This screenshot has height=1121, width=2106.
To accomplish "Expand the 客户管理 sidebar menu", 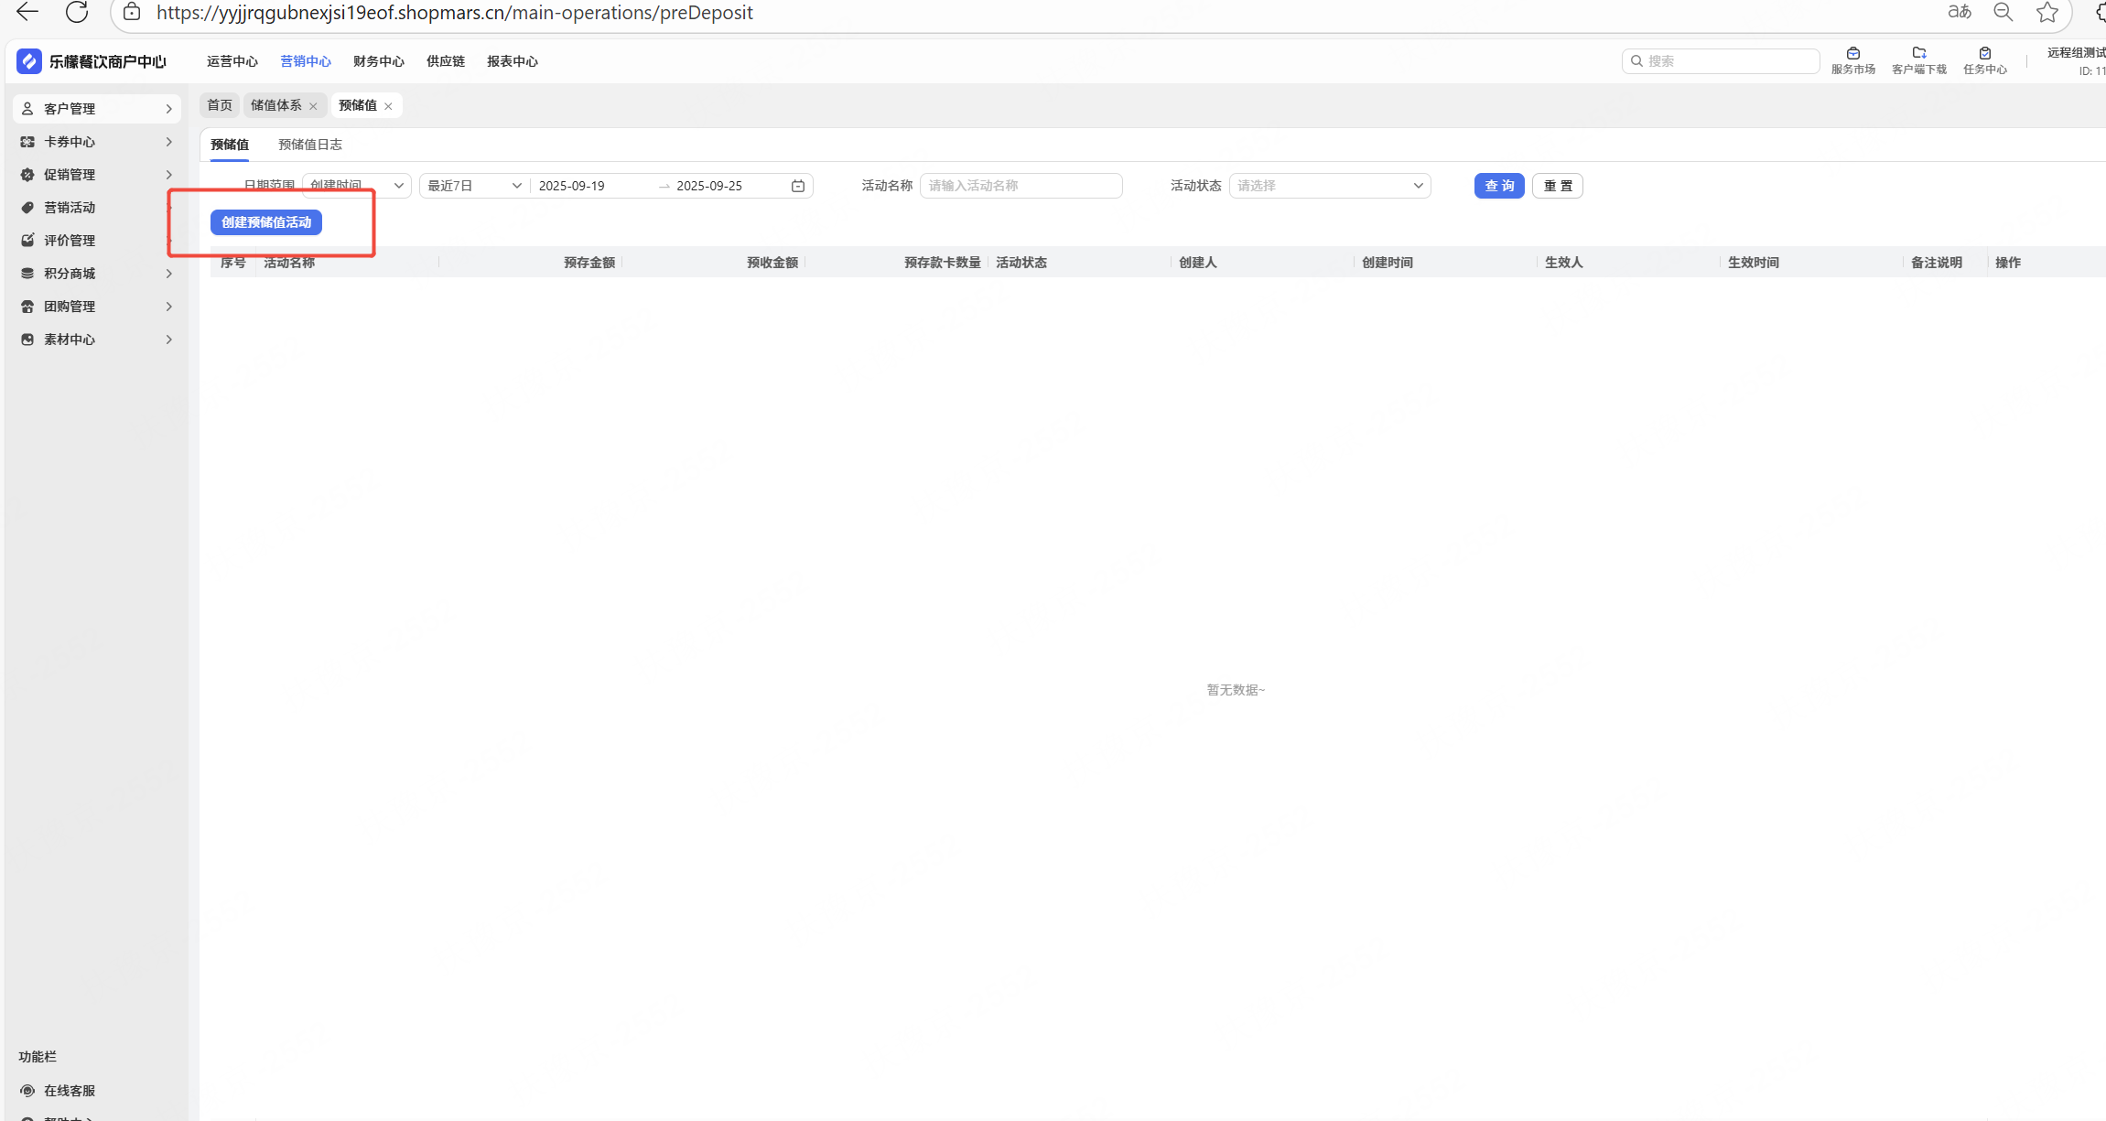I will tap(96, 109).
